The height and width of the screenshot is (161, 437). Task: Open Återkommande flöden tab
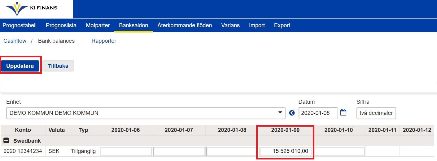[184, 25]
